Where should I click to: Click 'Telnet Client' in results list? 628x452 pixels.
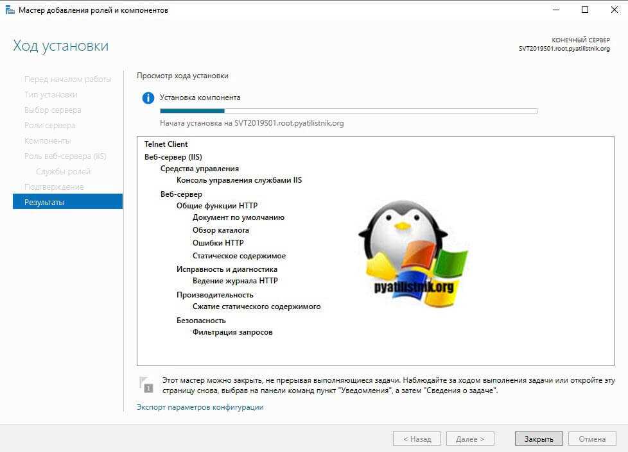coord(166,144)
